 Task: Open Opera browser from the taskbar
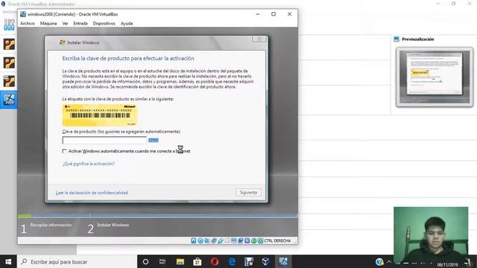[215, 261]
